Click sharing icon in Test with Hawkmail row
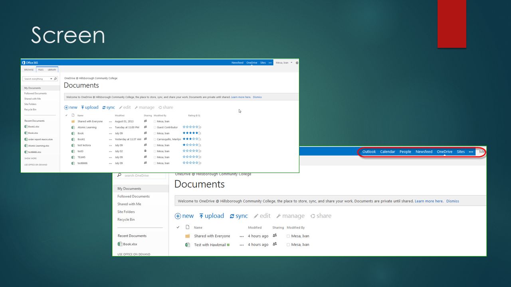The width and height of the screenshot is (511, 287). (275, 244)
